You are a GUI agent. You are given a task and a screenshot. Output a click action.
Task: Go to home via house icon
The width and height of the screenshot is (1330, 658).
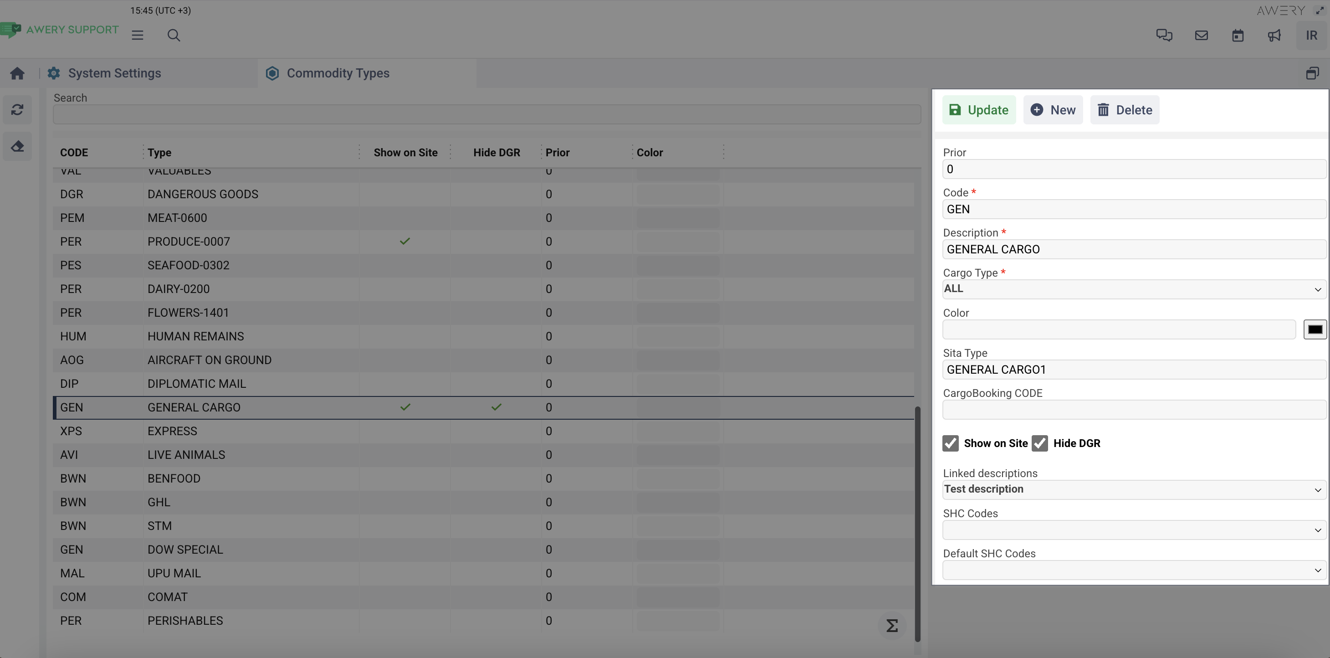point(17,73)
